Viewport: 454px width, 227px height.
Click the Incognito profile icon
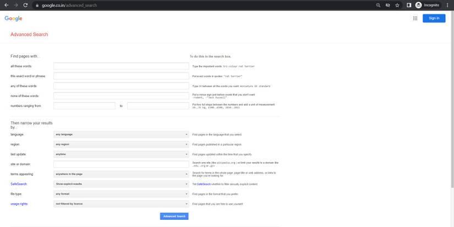pyautogui.click(x=418, y=5)
